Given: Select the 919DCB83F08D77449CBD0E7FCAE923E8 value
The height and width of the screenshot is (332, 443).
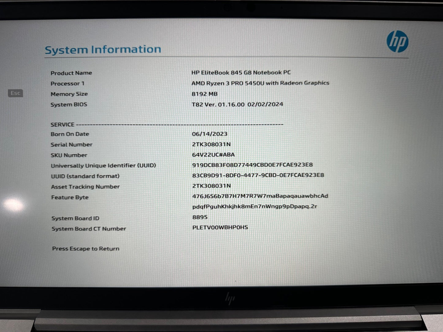Looking at the screenshot, I should coord(252,165).
